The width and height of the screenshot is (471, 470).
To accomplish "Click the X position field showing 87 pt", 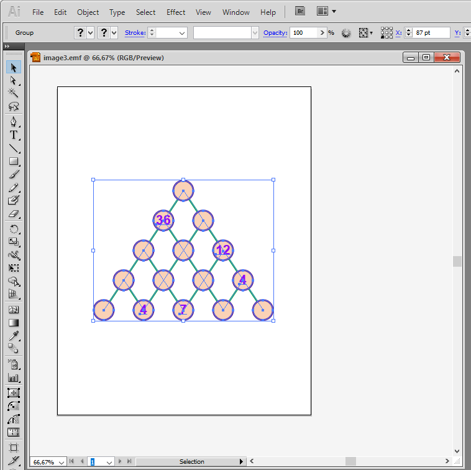I will pos(431,33).
